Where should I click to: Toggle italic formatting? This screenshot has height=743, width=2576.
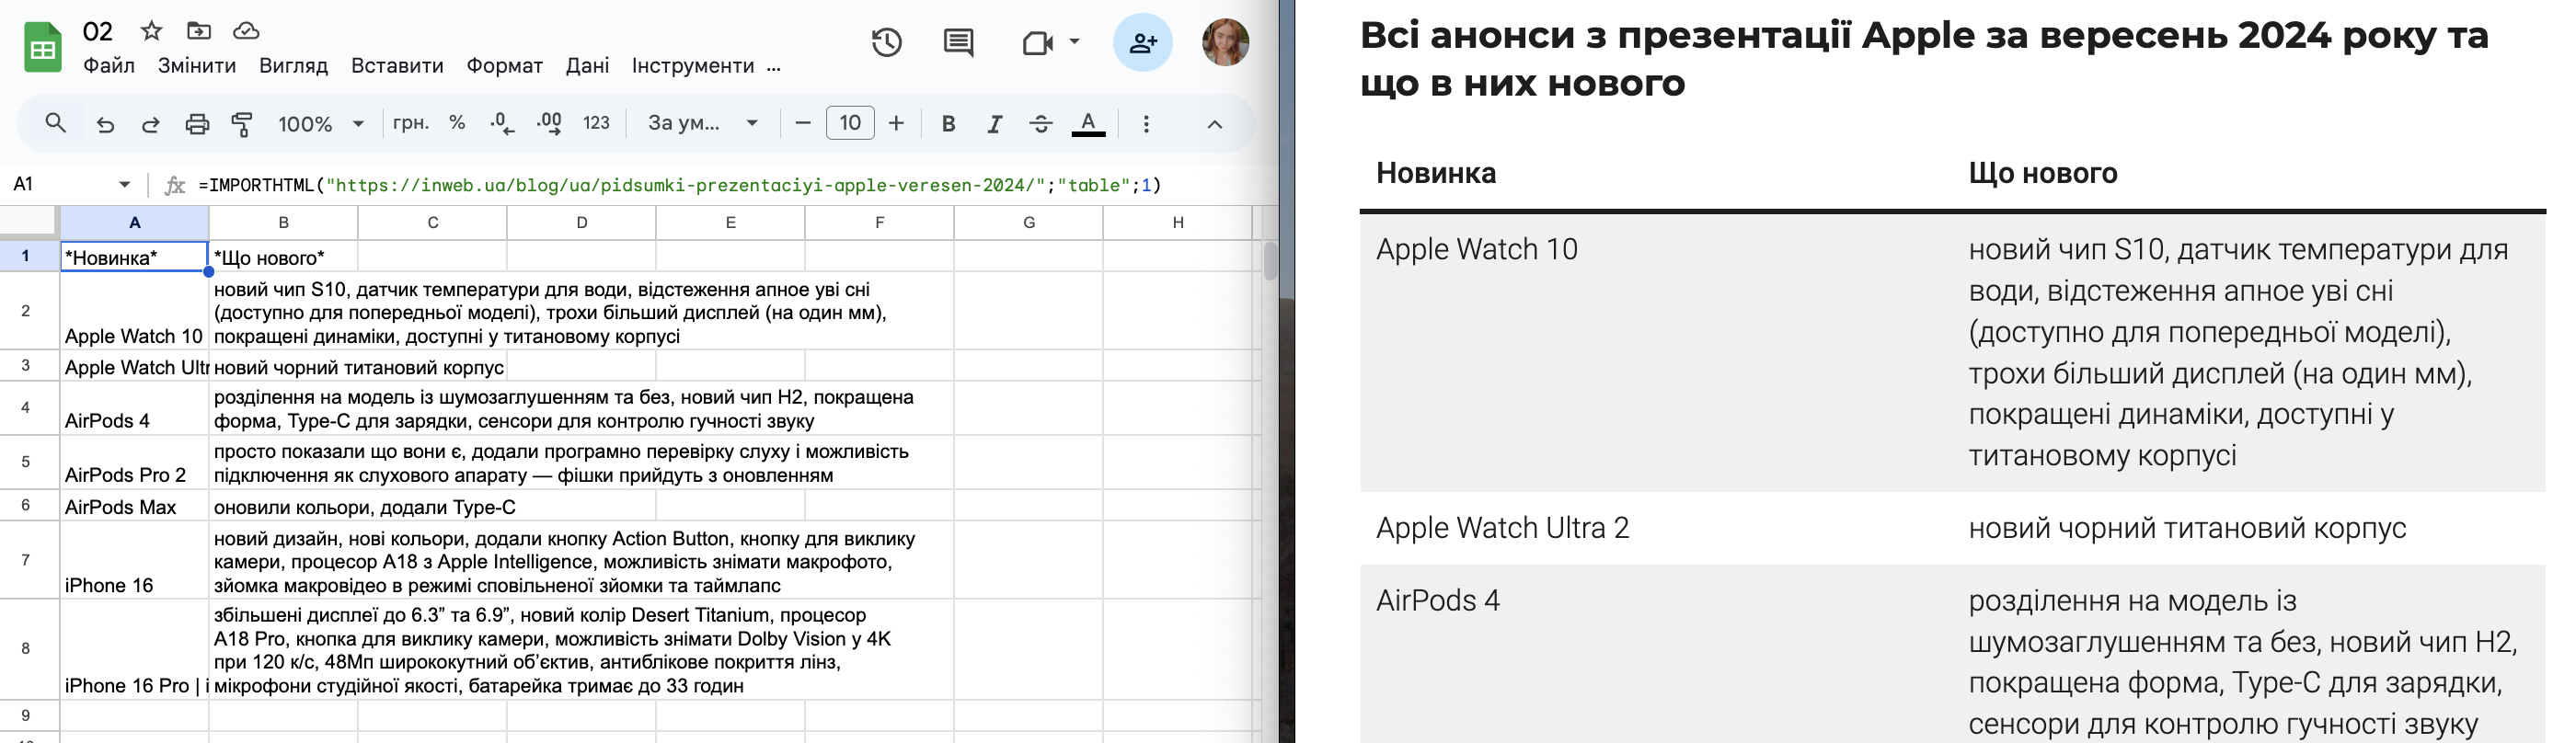click(x=994, y=124)
